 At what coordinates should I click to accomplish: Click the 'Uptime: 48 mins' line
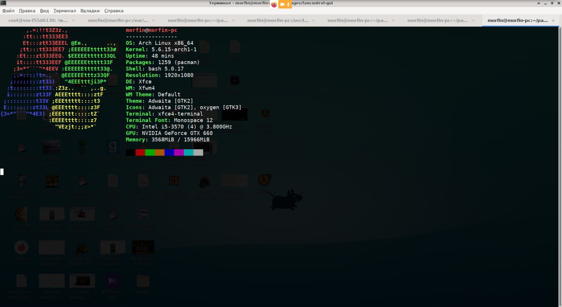pyautogui.click(x=150, y=56)
